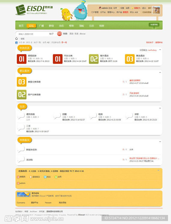Open the 日志 nav tab
This screenshot has height=224, width=171.
[92, 26]
